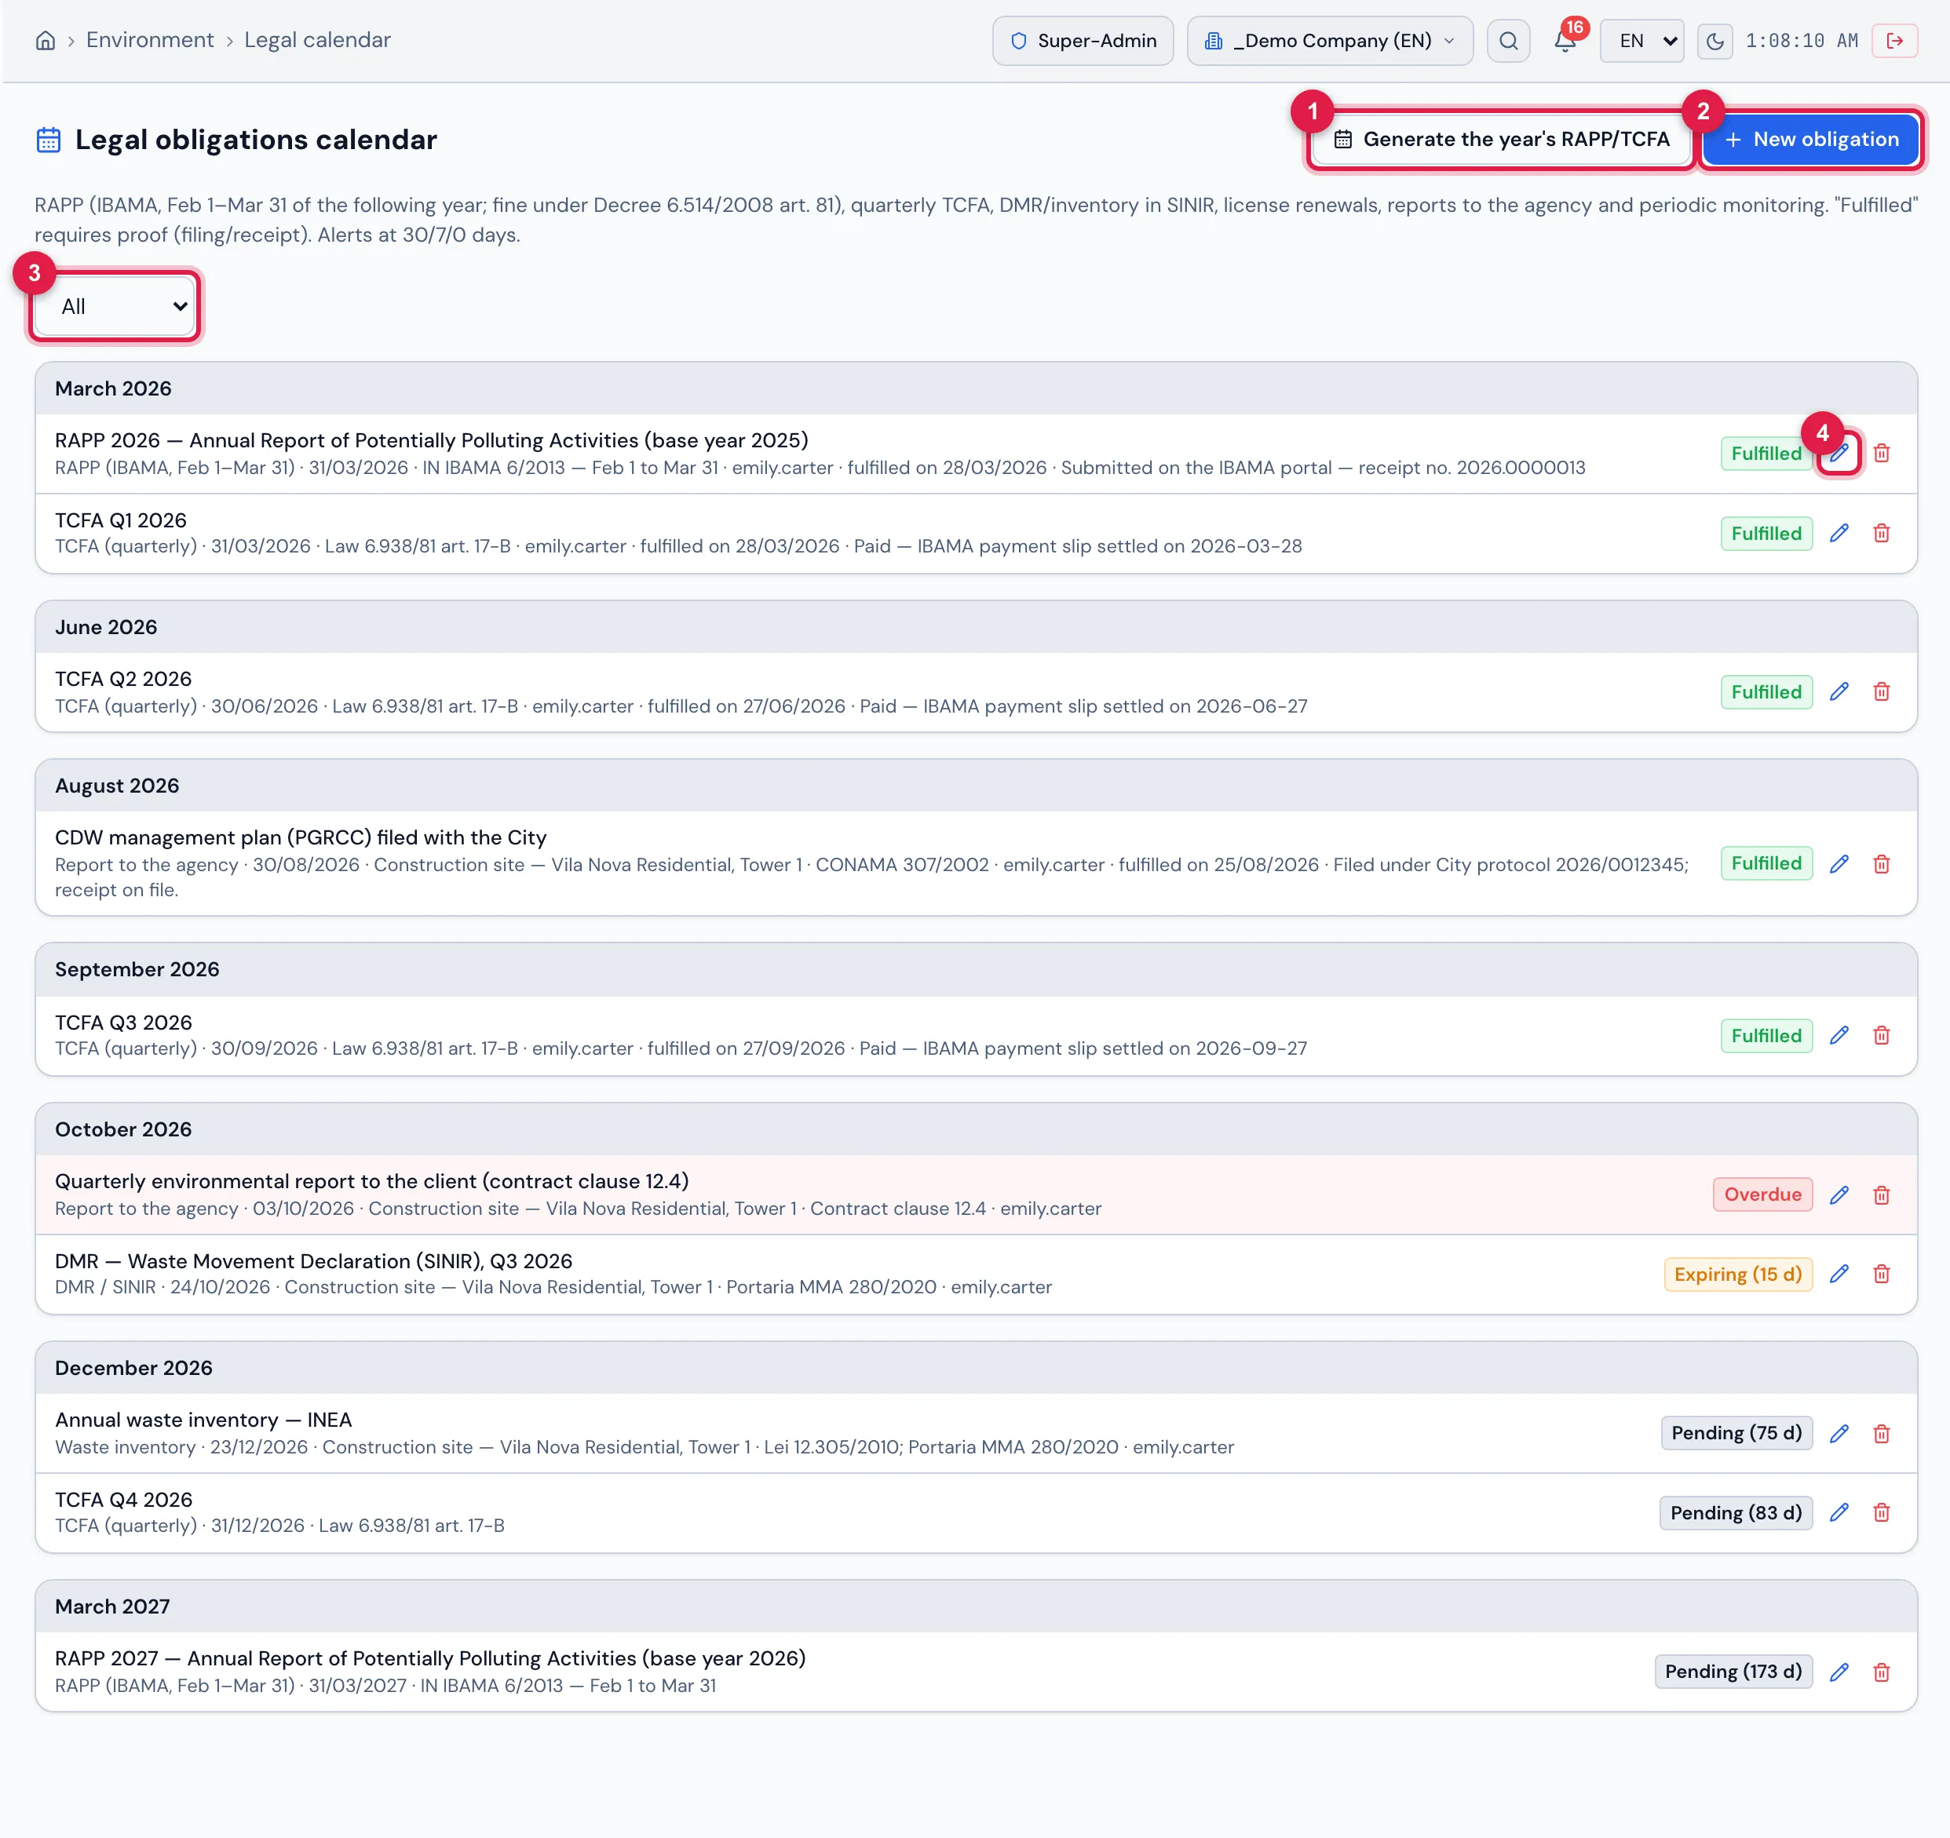Viewport: 1950px width, 1838px height.
Task: Delete the TCFA Q1 2026 entry
Action: coord(1882,534)
